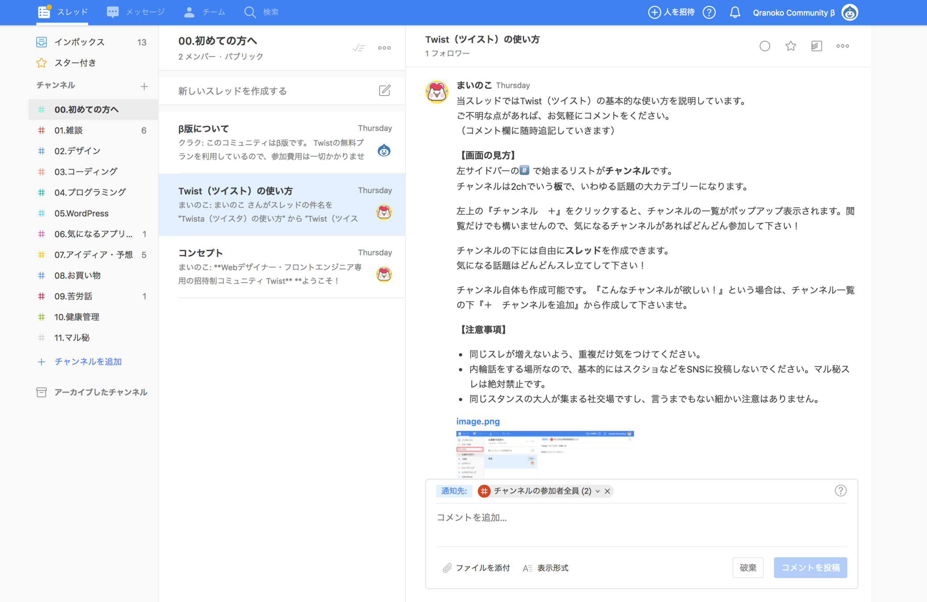Click the チャンネルを追加 link

[88, 361]
